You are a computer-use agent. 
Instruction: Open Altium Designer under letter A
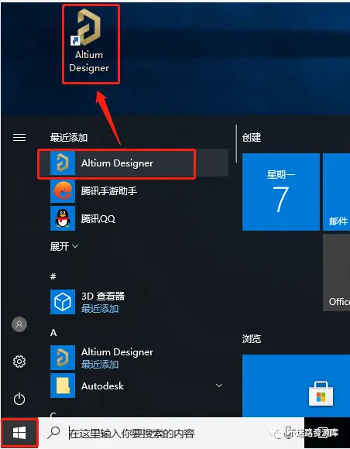click(x=133, y=358)
